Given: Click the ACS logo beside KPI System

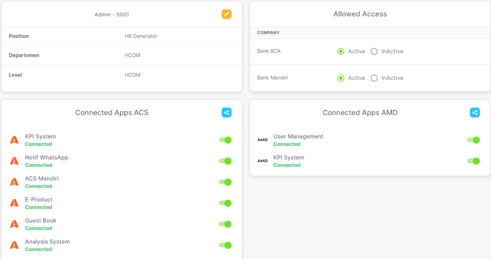Looking at the screenshot, I should tap(14, 140).
